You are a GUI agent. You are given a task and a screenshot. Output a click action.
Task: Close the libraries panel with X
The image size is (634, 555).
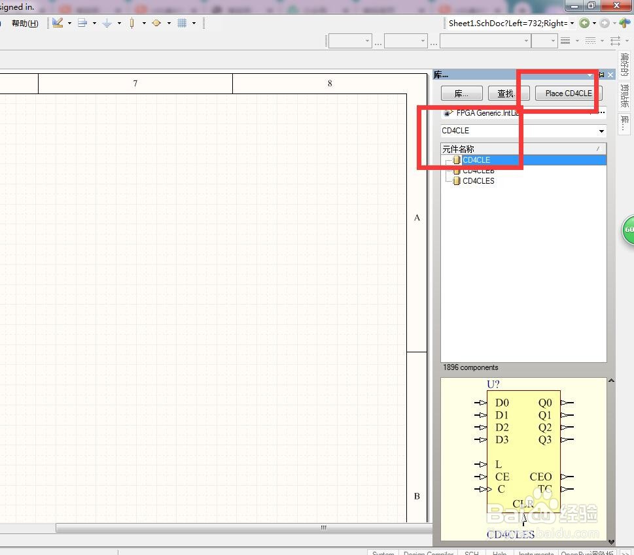pos(610,75)
